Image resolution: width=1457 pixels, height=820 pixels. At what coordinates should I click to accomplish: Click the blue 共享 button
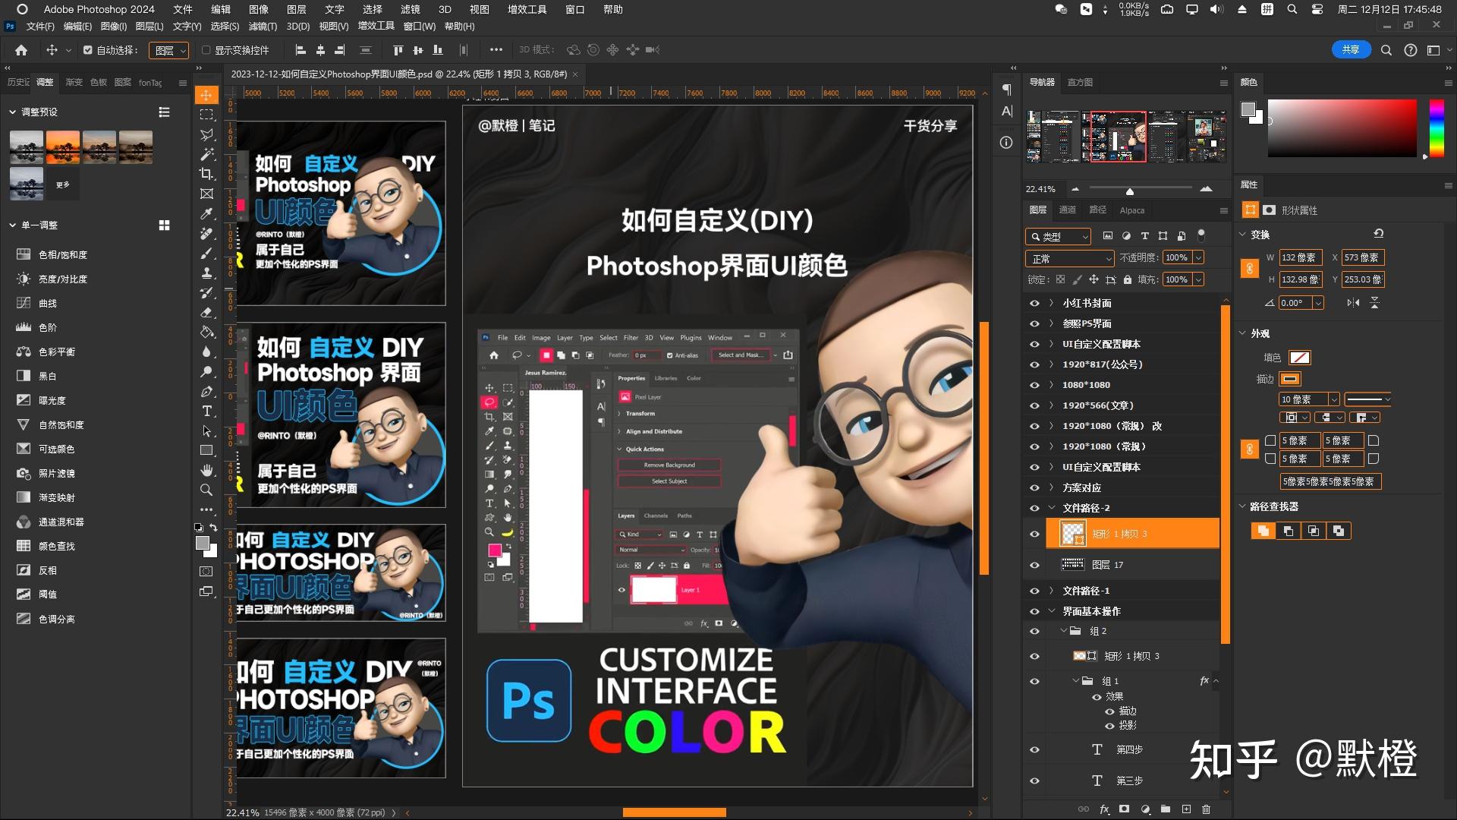1350,49
